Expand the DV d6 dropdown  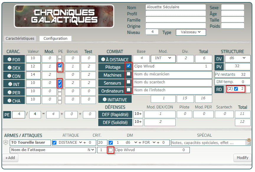pos(237,58)
